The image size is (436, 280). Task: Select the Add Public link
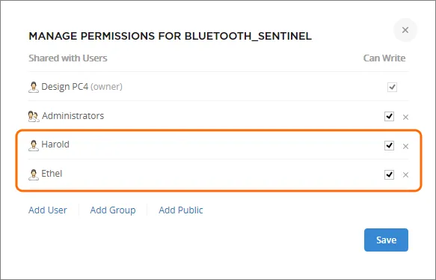point(181,210)
